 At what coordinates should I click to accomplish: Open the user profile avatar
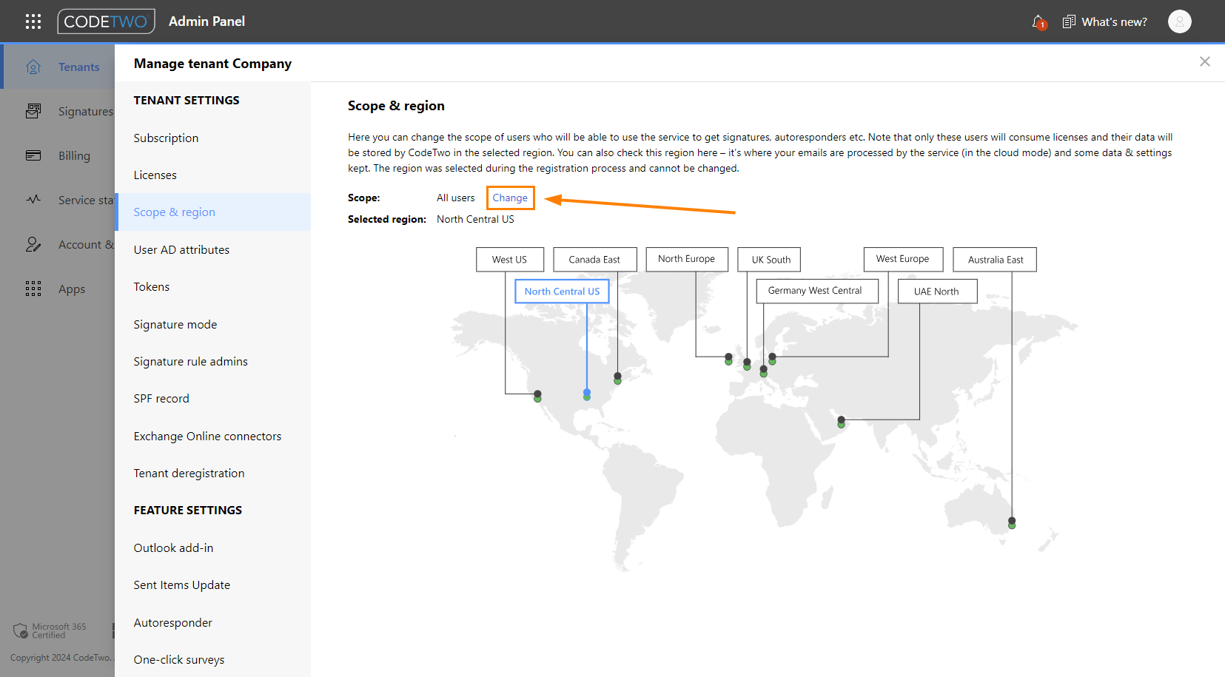pos(1180,21)
